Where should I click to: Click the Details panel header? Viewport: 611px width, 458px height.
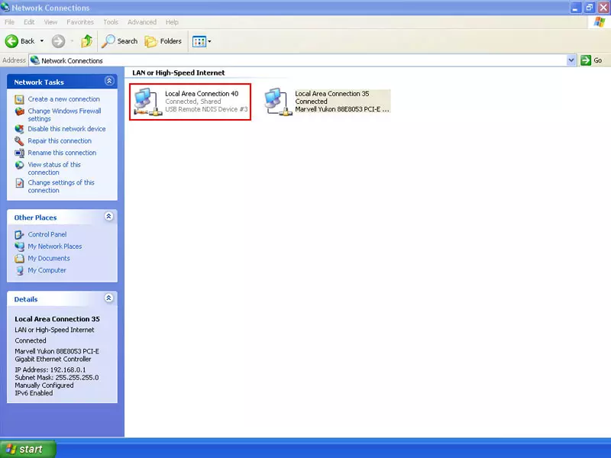click(x=62, y=299)
